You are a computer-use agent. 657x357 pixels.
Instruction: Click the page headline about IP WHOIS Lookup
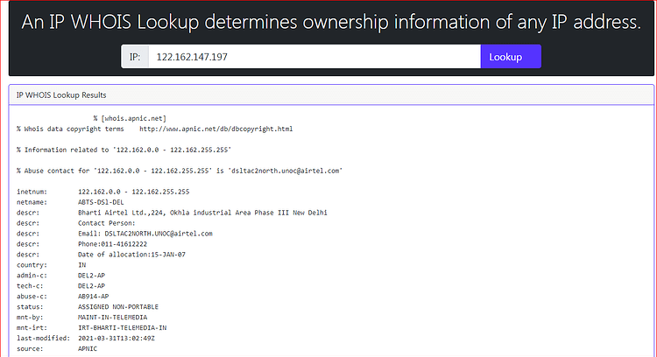pos(331,22)
